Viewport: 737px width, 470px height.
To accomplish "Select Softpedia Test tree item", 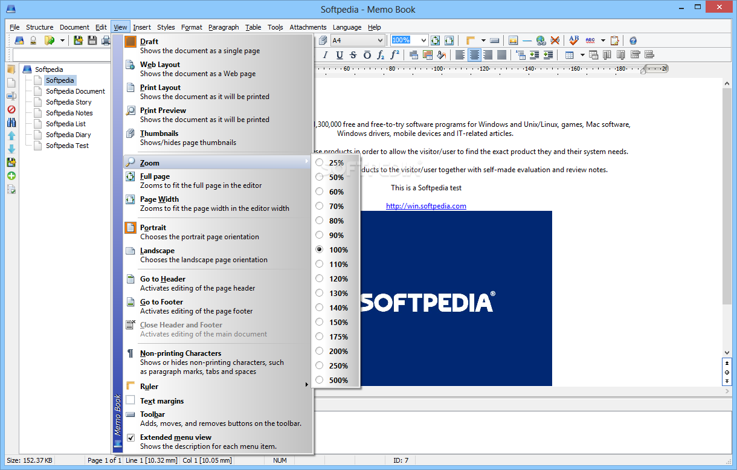I will (67, 146).
